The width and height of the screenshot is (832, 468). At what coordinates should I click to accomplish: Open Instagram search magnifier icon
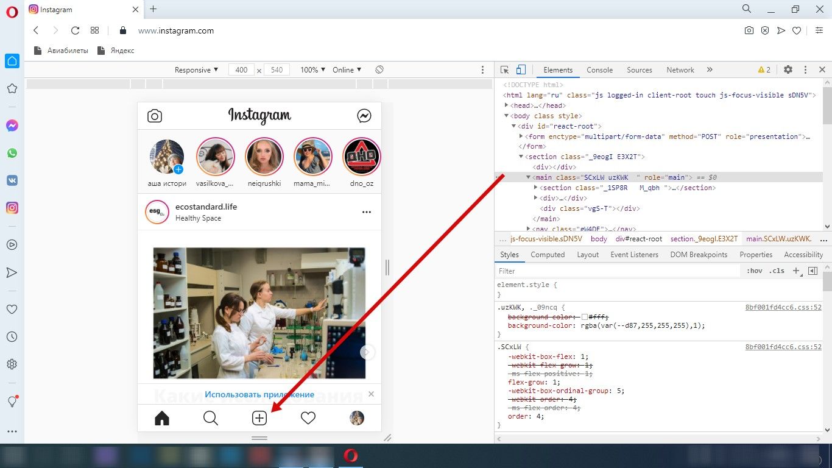pyautogui.click(x=211, y=418)
